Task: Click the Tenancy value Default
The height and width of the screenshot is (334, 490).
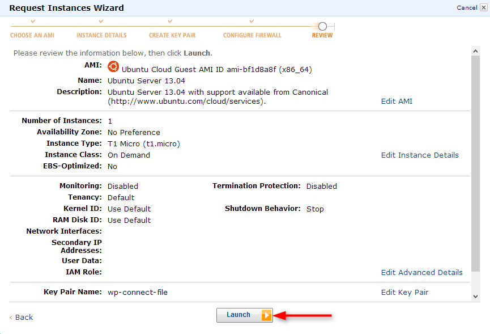Action: [121, 198]
